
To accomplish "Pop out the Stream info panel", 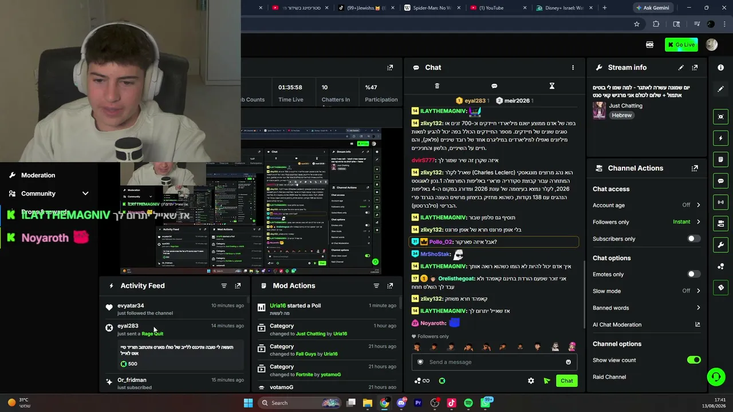I will pyautogui.click(x=695, y=68).
